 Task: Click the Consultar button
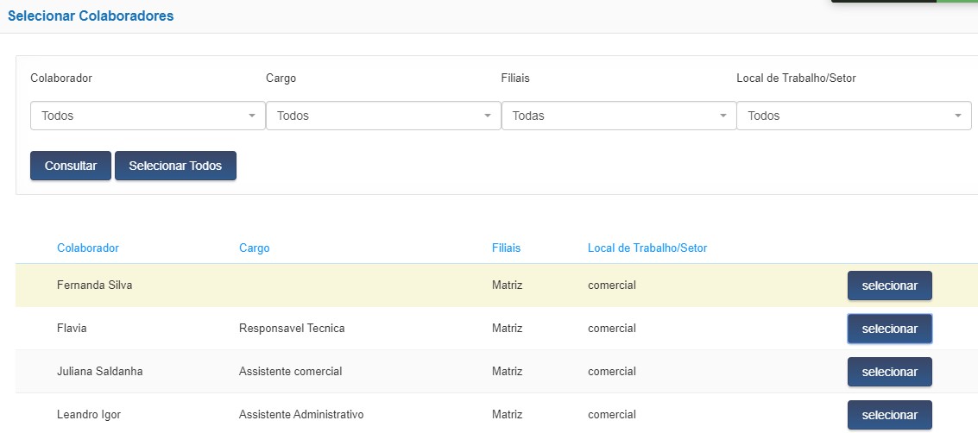click(71, 166)
